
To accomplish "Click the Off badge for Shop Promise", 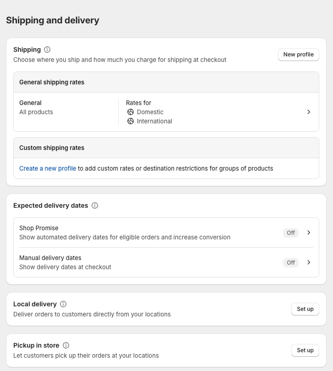I will [x=291, y=233].
